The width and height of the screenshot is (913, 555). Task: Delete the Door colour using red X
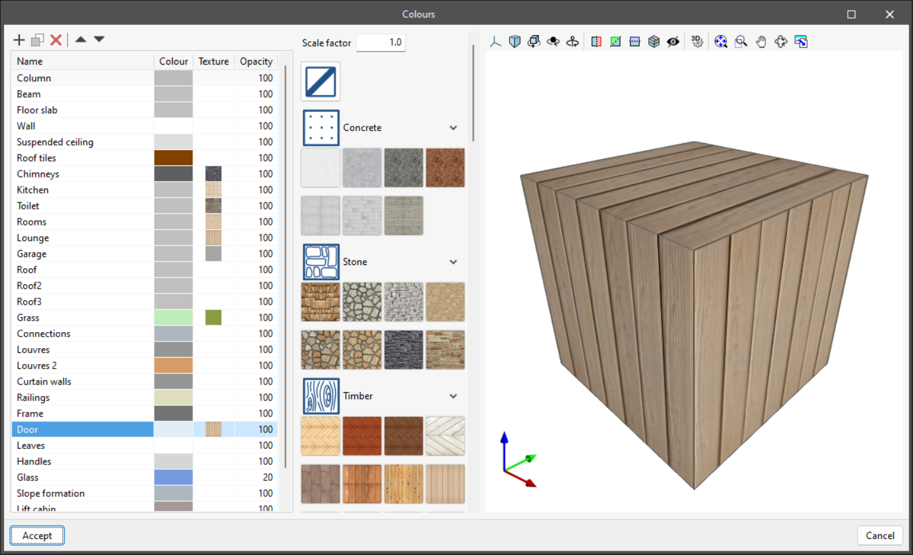pyautogui.click(x=56, y=39)
